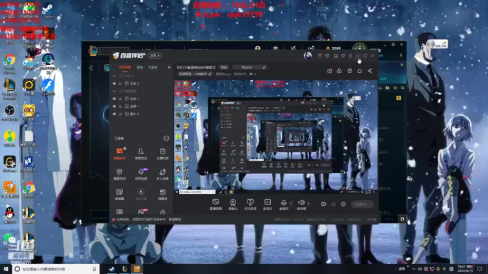Add a 摄像头 camera source
Viewport: 488px width, 274px height.
233,205
